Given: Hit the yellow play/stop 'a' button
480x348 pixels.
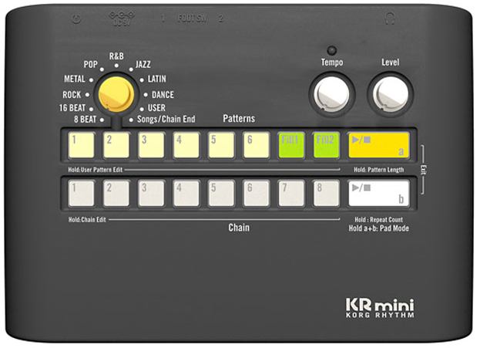Looking at the screenshot, I should 378,145.
